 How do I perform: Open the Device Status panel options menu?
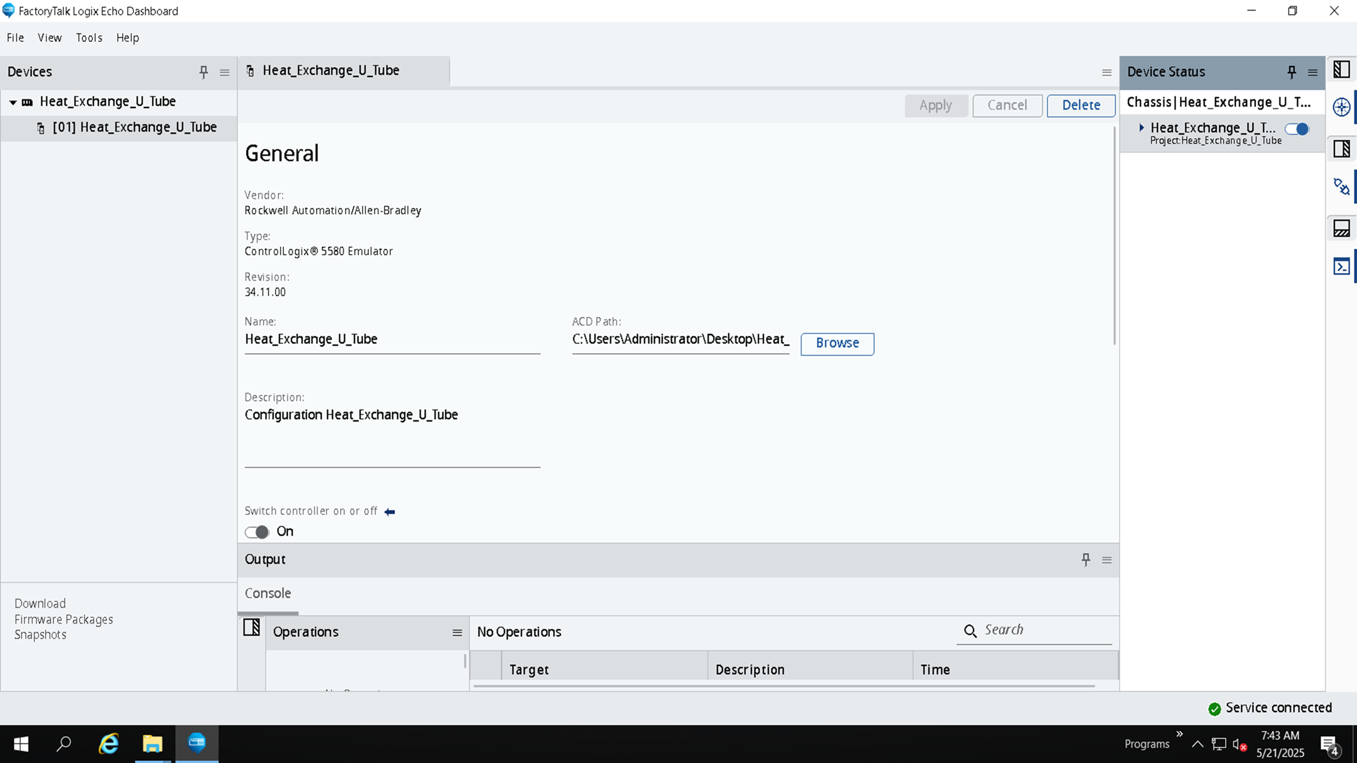(1312, 72)
